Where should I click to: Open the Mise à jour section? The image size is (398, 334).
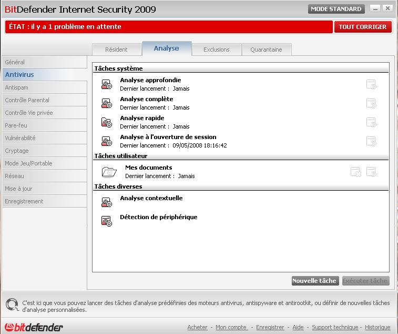click(x=44, y=189)
